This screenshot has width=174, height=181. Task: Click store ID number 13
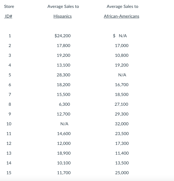[9, 153]
